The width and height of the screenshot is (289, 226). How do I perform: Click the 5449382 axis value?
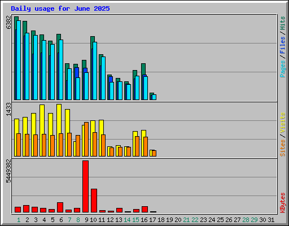pyautogui.click(x=8, y=171)
